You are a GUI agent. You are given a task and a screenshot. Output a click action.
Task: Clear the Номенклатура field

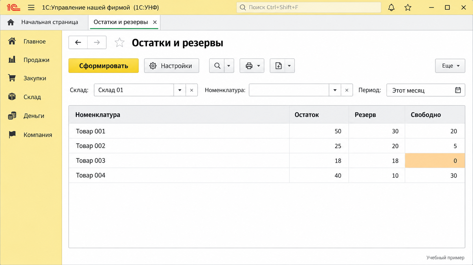(347, 90)
